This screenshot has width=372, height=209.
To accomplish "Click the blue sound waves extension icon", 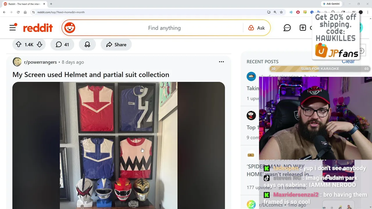I will (291, 12).
